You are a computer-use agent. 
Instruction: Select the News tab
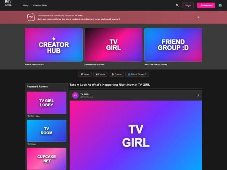pos(84,74)
